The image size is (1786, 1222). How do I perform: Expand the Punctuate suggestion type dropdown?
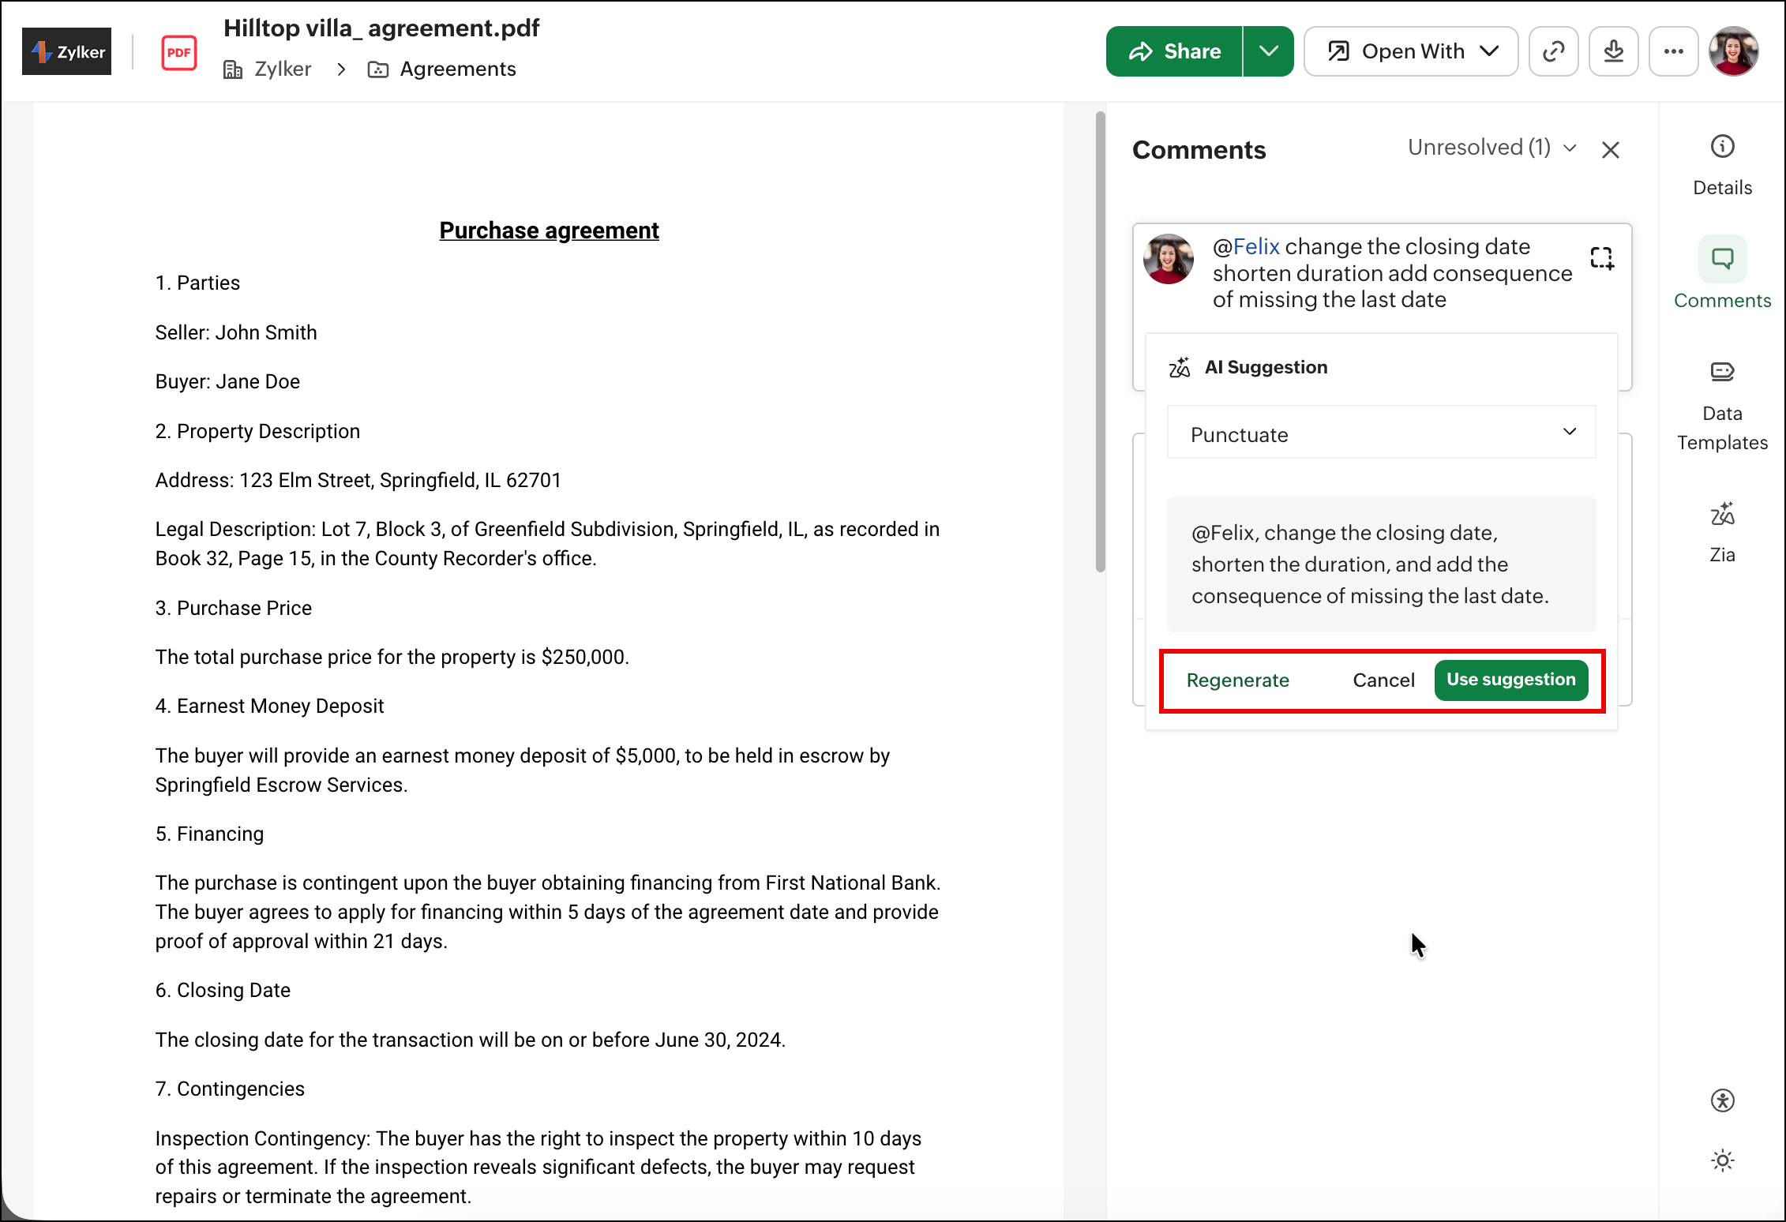tap(1381, 433)
